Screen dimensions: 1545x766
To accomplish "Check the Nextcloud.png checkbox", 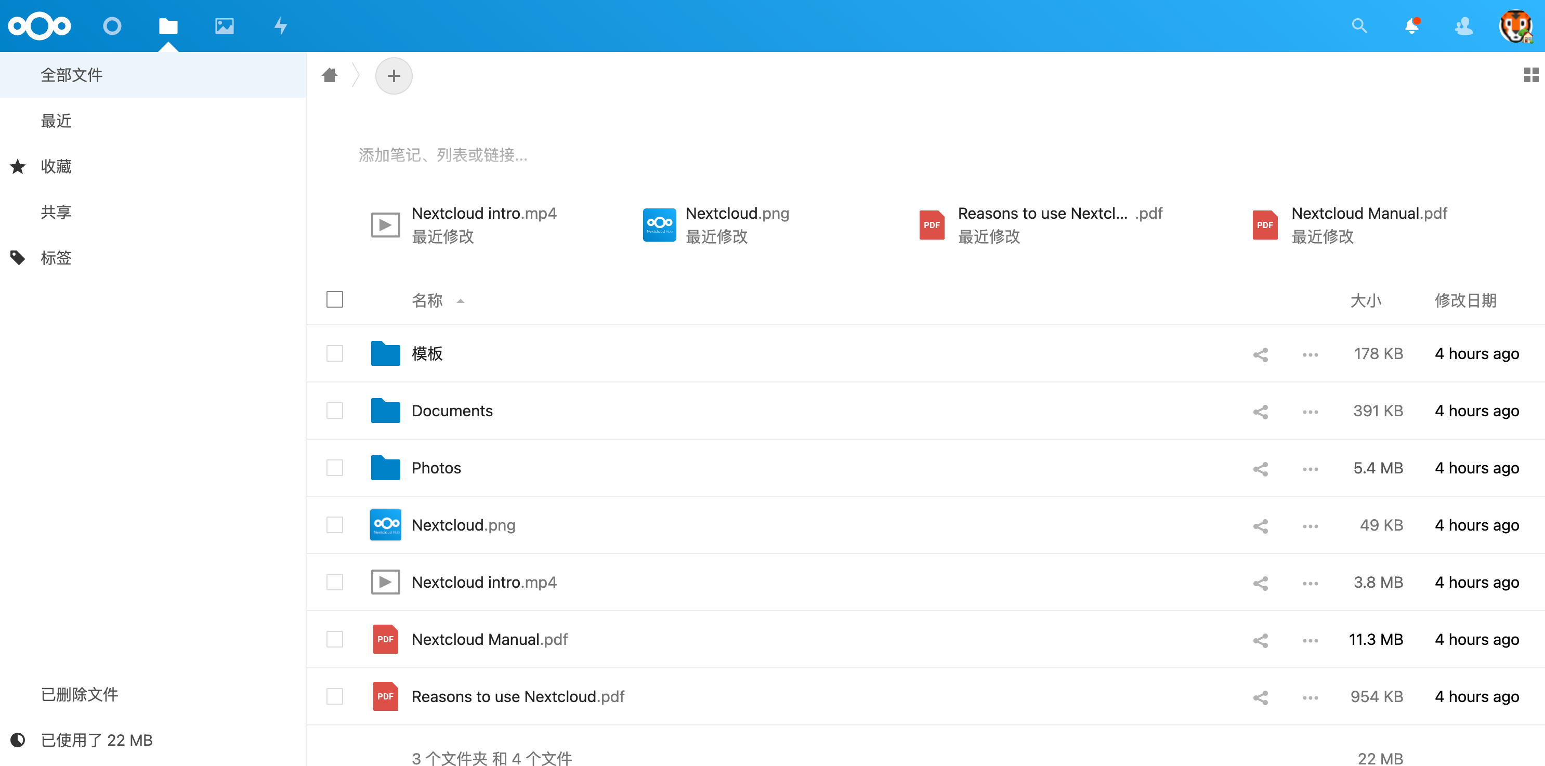I will click(335, 524).
